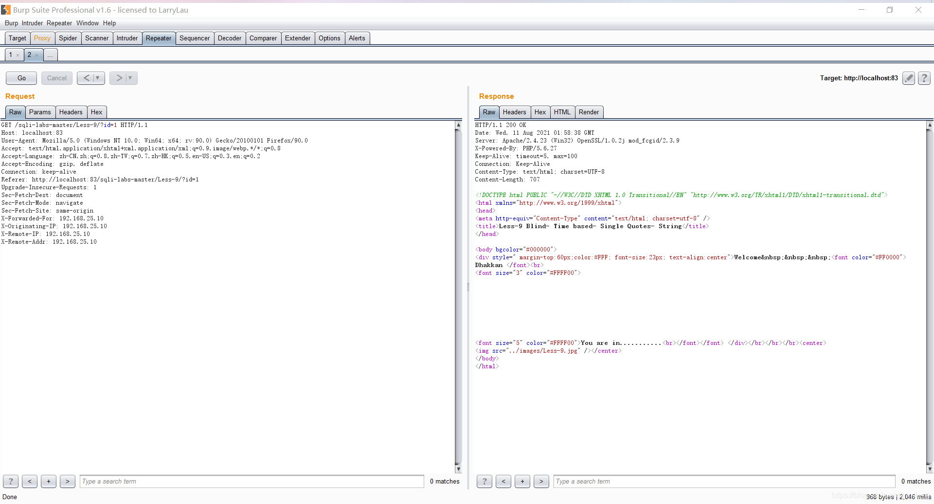Select Repeater request tab 1

click(11, 55)
